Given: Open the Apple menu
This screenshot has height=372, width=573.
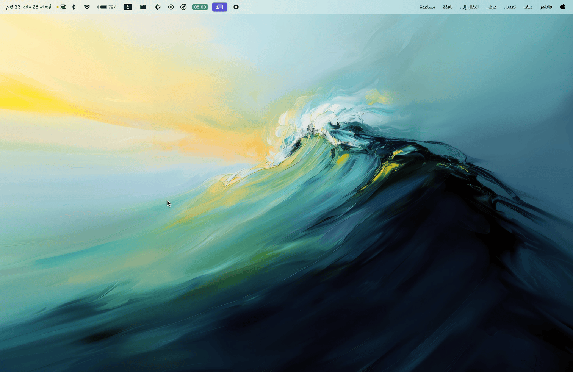Looking at the screenshot, I should [x=562, y=7].
